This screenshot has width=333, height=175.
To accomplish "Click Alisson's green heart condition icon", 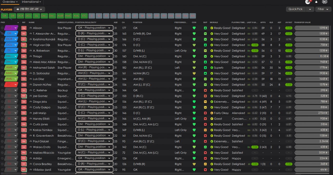I will coord(194,28).
